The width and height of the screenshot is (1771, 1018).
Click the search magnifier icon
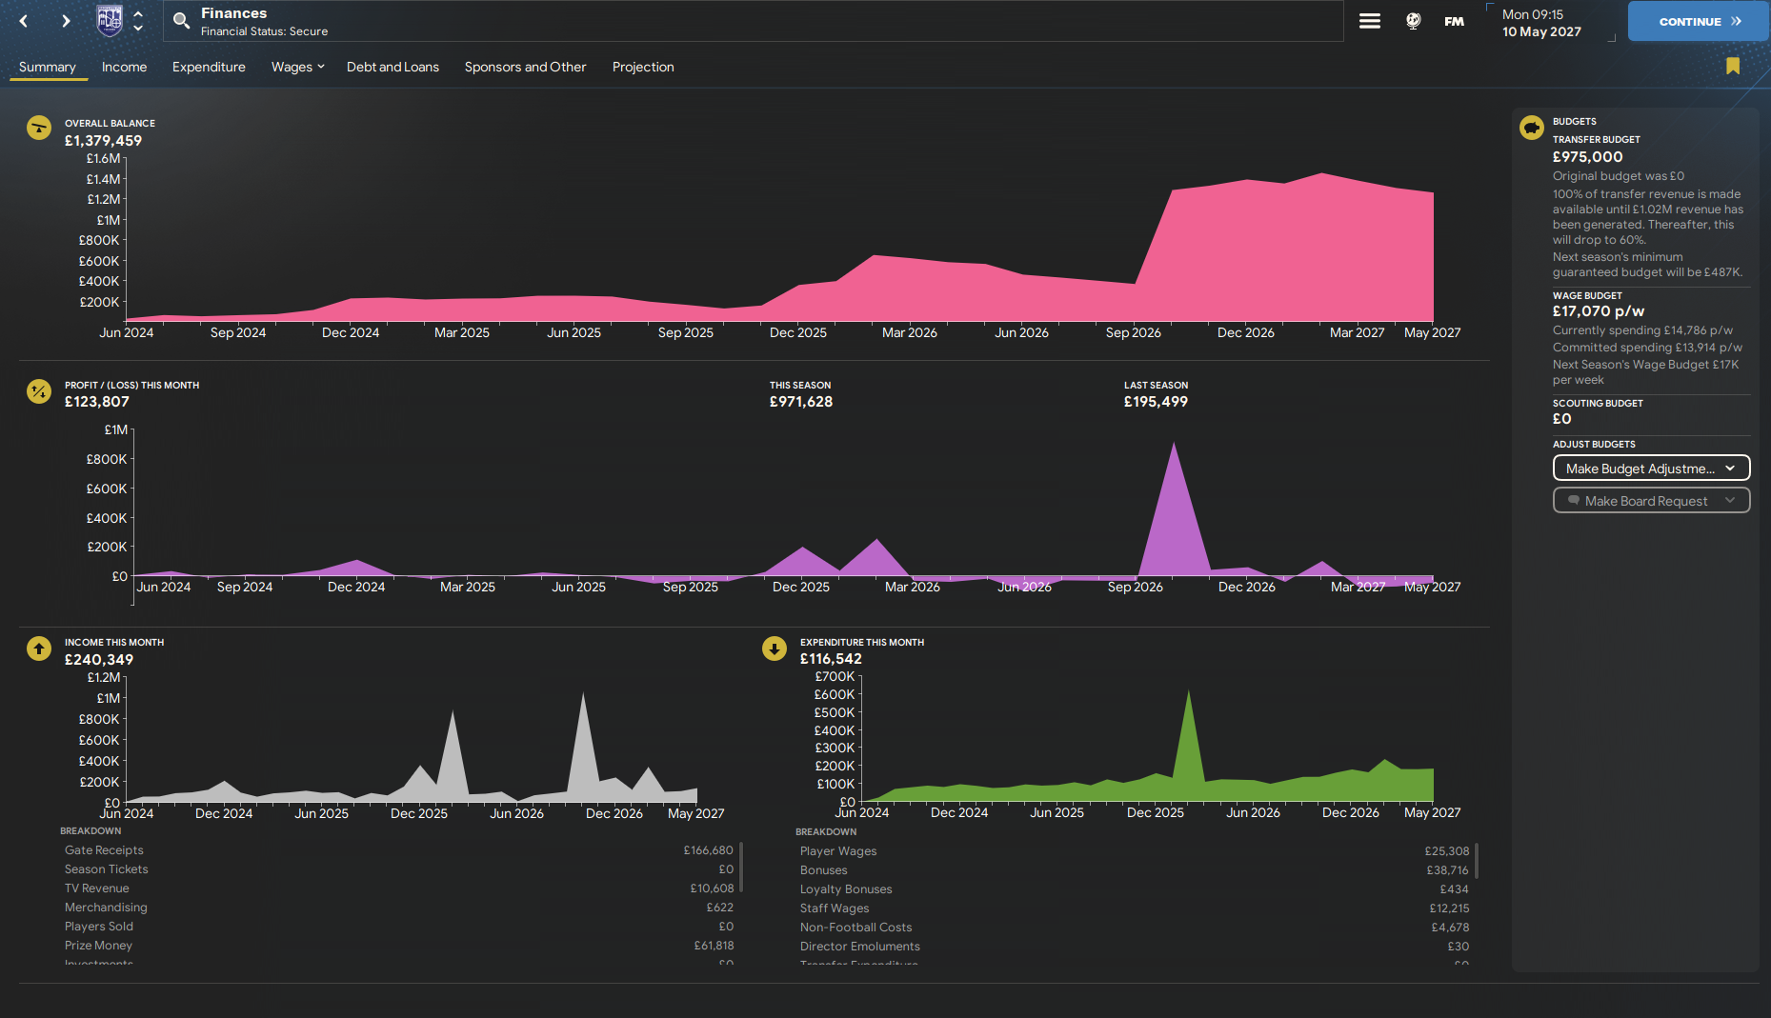[181, 21]
